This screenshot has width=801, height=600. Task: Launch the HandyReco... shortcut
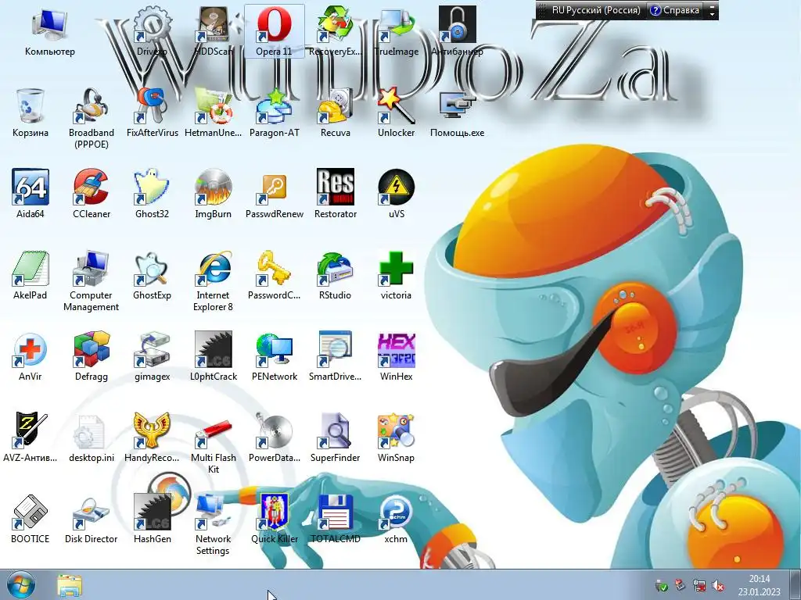click(153, 437)
